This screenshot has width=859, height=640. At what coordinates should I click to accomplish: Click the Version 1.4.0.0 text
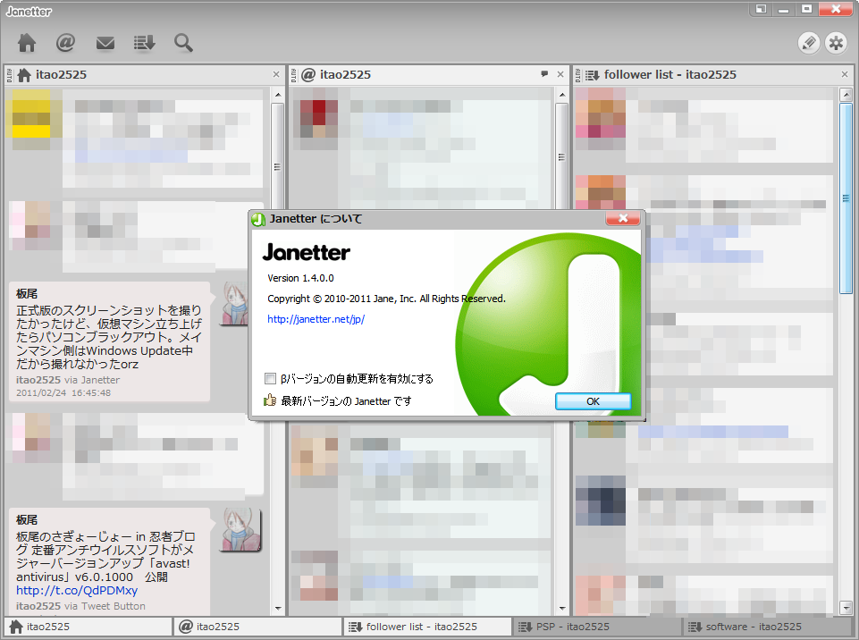click(x=300, y=278)
